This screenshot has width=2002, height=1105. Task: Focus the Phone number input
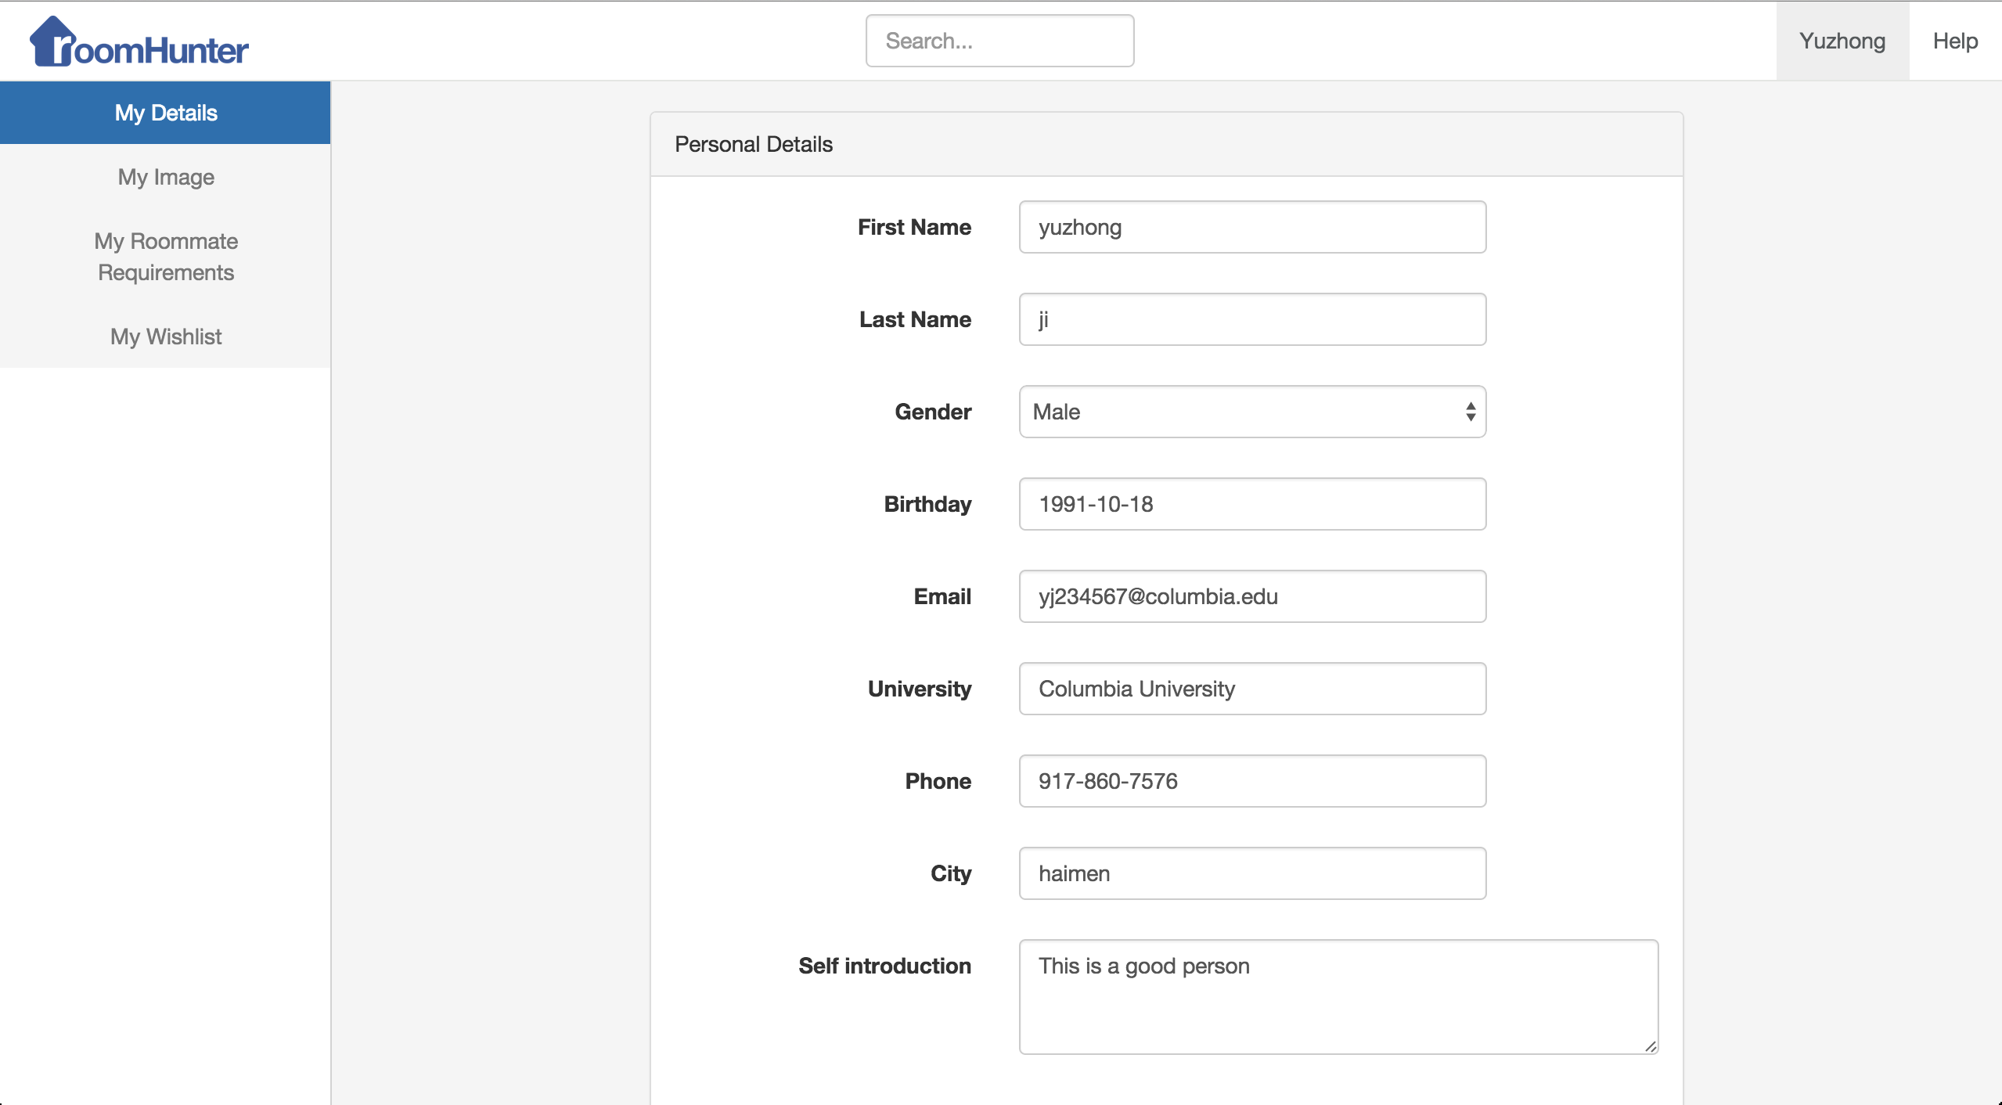(1251, 781)
